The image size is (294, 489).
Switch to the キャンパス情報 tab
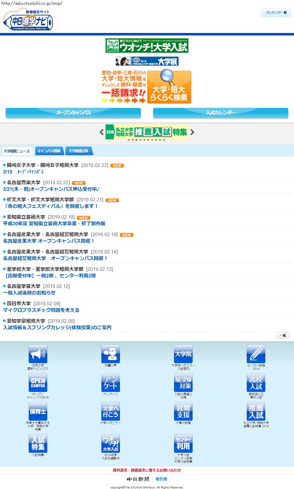(x=49, y=151)
